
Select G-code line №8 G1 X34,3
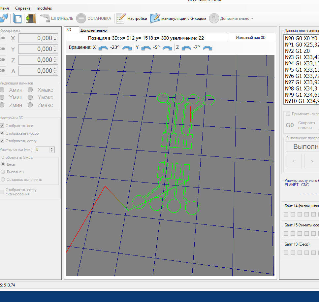point(302,88)
